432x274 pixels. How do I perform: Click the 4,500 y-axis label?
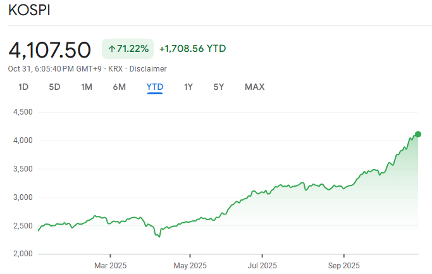[23, 112]
